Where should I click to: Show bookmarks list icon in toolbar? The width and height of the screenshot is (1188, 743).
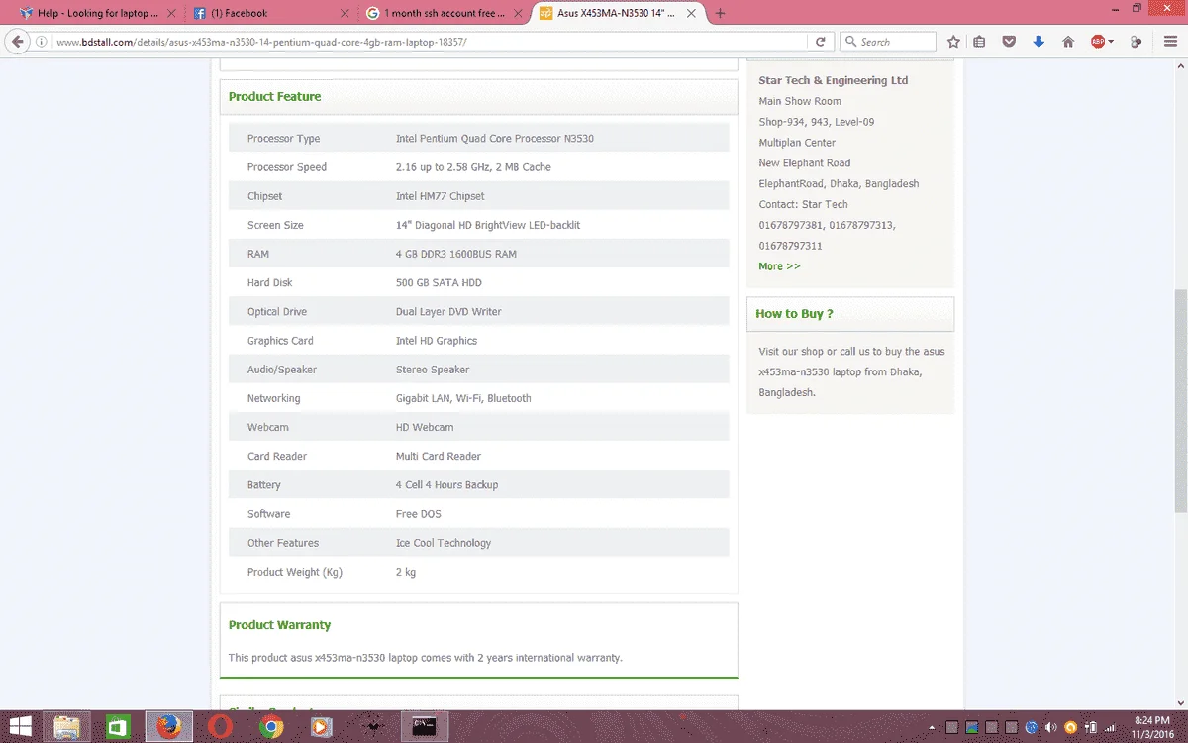(x=979, y=42)
